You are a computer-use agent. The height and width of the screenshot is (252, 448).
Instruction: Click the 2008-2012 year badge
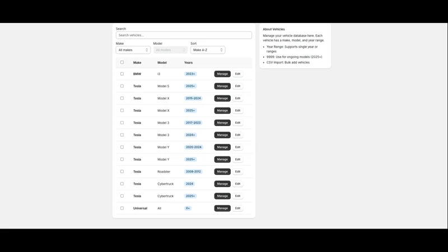pos(193,171)
